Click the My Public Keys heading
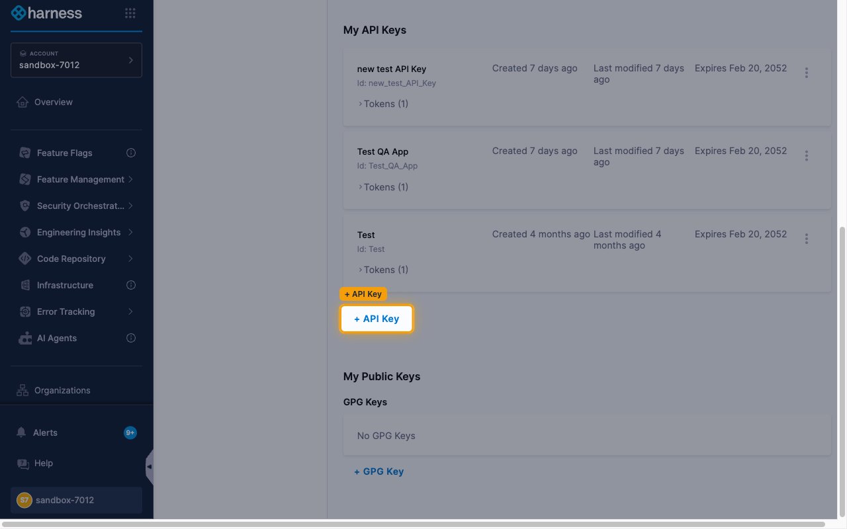The height and width of the screenshot is (529, 847). [x=382, y=376]
